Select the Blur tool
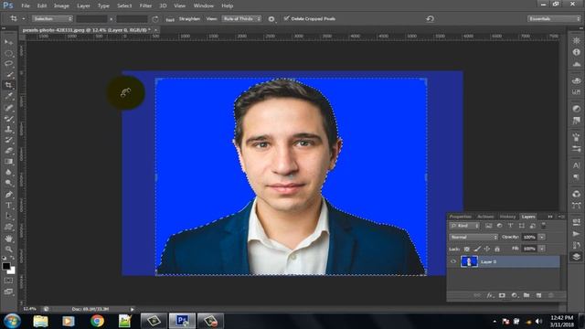Image resolution: width=585 pixels, height=329 pixels. [x=8, y=173]
